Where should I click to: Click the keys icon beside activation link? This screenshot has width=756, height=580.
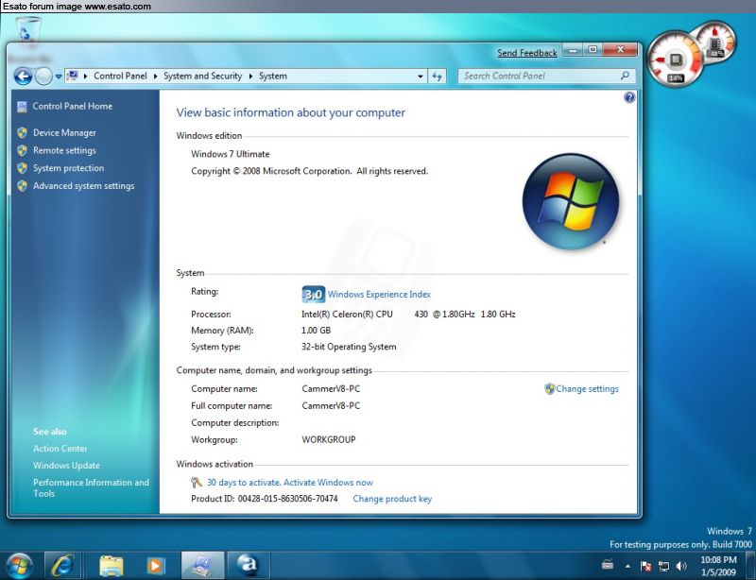(197, 482)
